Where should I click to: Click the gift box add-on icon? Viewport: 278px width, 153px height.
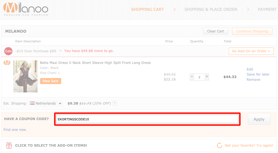9,146
